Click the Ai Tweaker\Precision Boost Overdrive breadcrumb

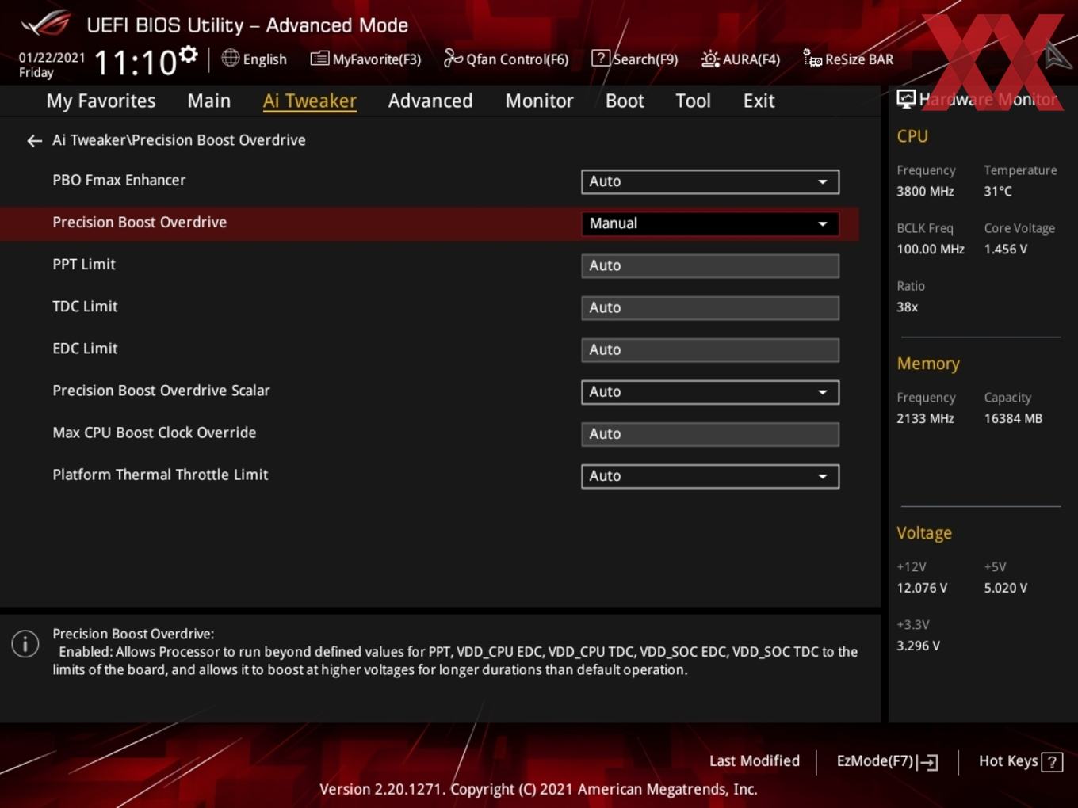point(179,140)
